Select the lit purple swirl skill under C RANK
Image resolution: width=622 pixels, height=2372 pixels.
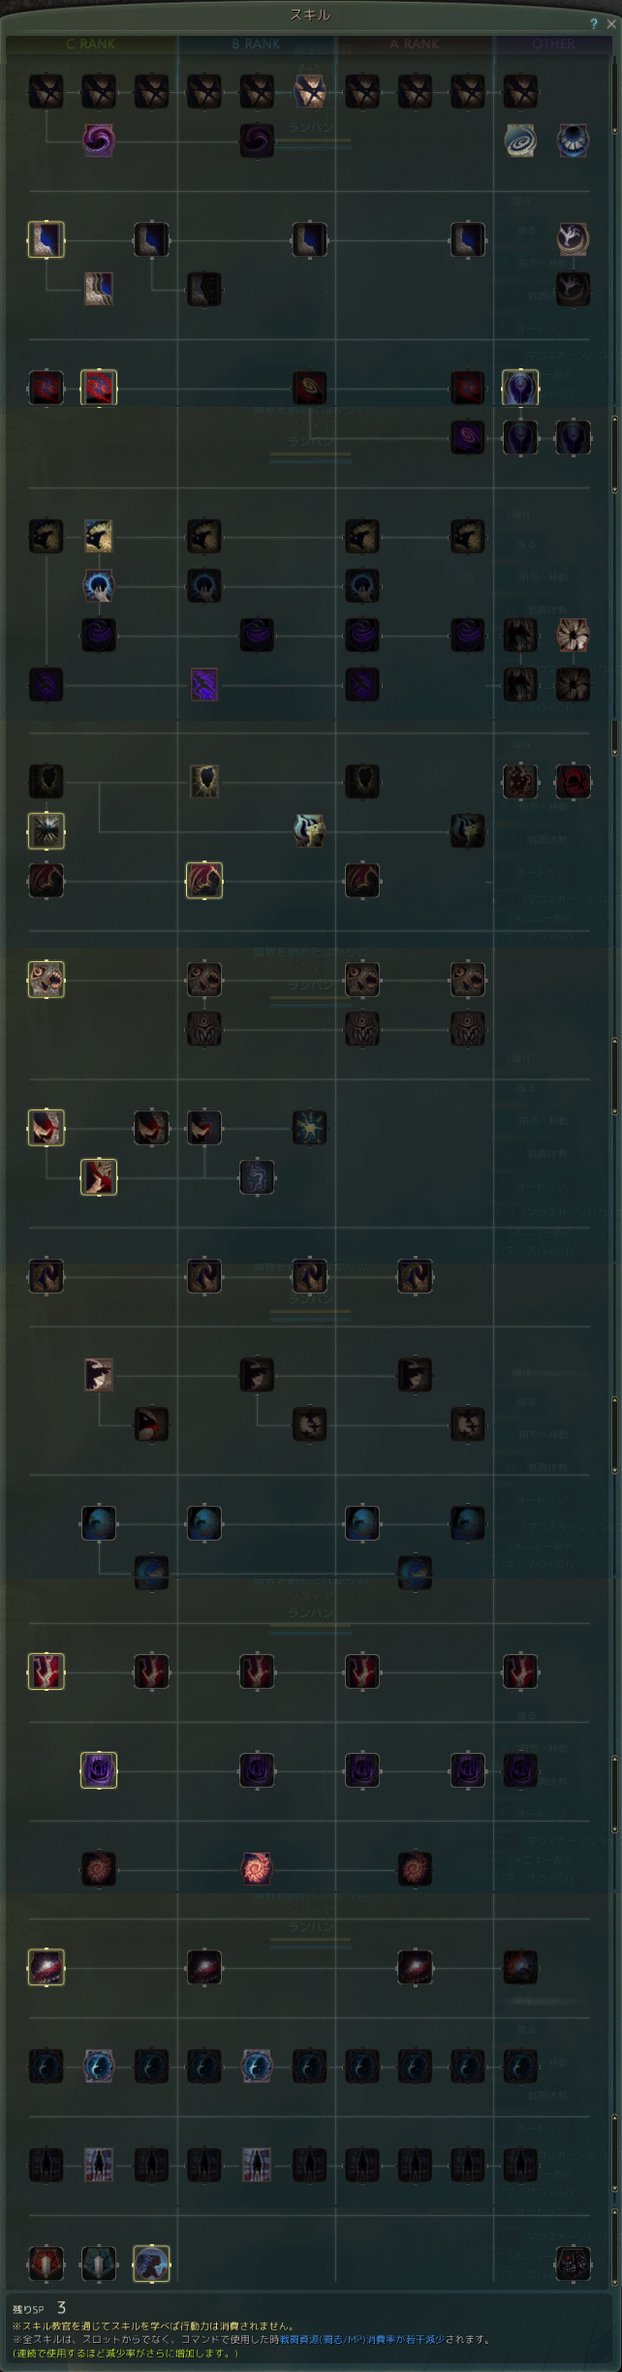click(x=99, y=140)
